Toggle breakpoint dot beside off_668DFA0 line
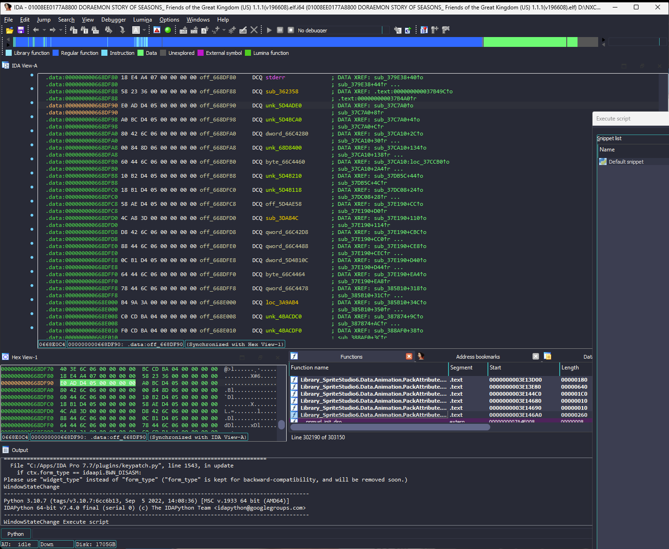This screenshot has width=669, height=549. [32, 131]
